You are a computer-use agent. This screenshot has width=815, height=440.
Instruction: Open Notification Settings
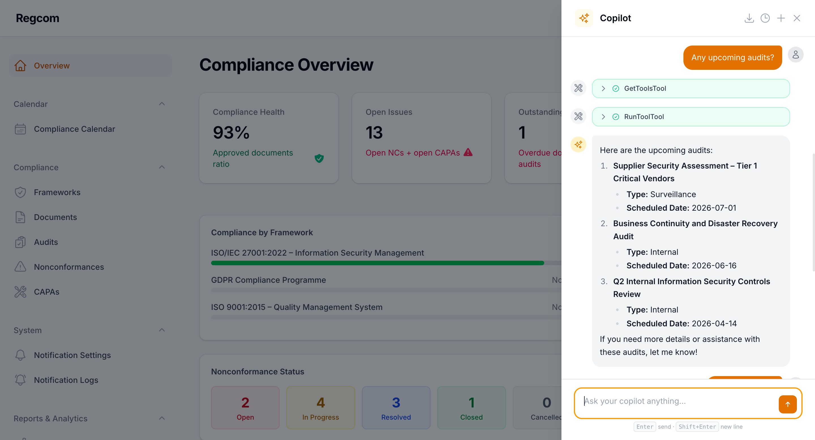click(91, 355)
